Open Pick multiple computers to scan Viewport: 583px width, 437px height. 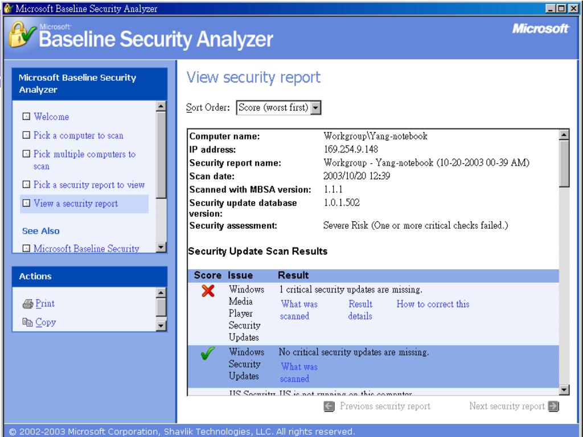click(x=85, y=160)
